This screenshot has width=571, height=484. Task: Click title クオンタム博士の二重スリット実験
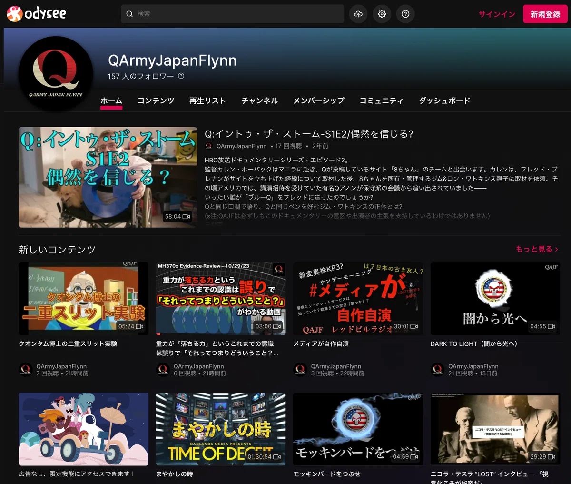click(68, 344)
